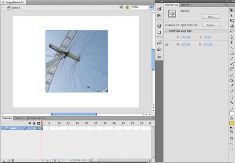
Task: Open the Components panel icon
Action: (x=159, y=50)
